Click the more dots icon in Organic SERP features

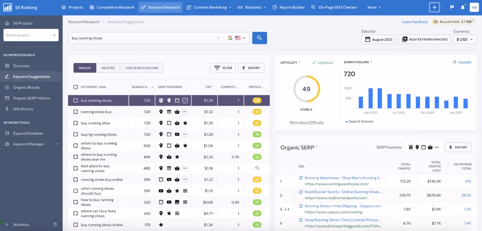click(436, 147)
